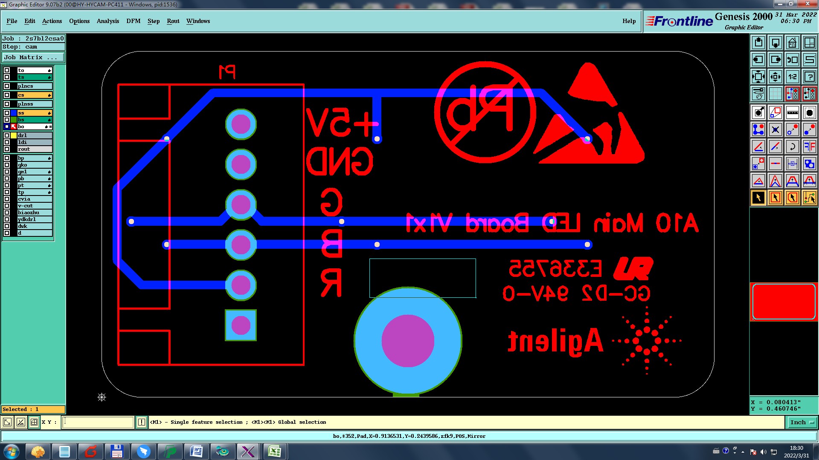Open the Inch units dropdown
The image size is (819, 460).
(802, 422)
